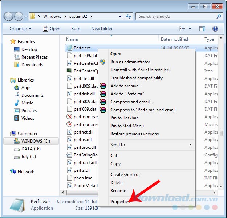Open the address bar history dropdown
Viewport: 227px width, 218px height.
pyautogui.click(x=120, y=16)
